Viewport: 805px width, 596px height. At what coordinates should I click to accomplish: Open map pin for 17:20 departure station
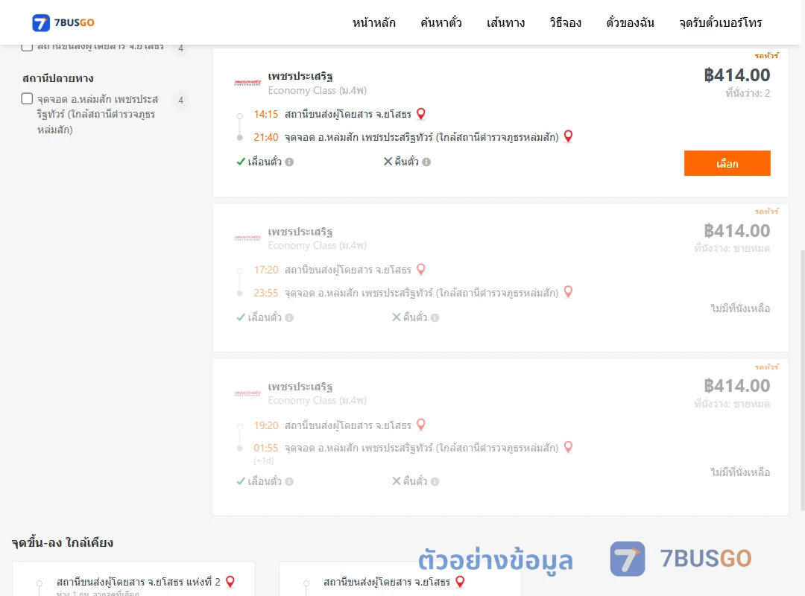click(x=421, y=270)
